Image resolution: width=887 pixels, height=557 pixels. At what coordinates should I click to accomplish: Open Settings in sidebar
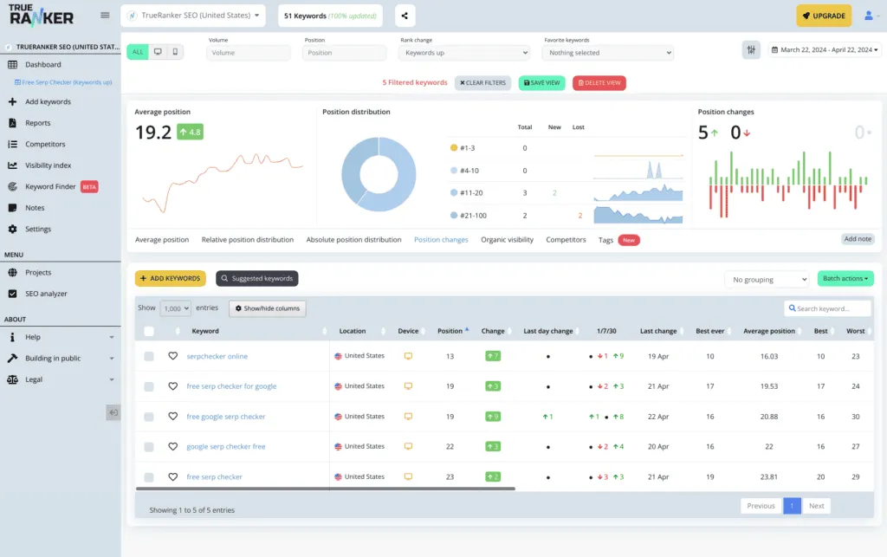click(x=38, y=229)
